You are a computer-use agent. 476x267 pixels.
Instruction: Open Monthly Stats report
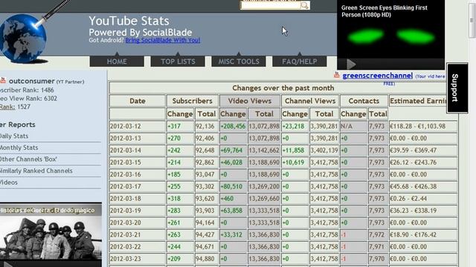click(x=19, y=148)
